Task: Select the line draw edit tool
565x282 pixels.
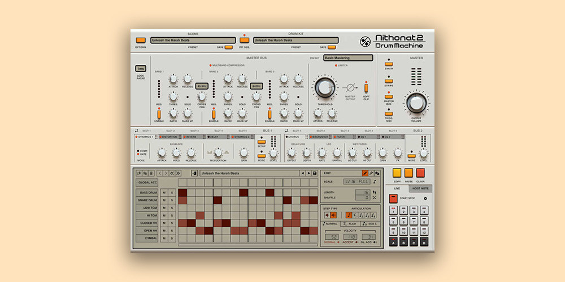Action: [371, 173]
